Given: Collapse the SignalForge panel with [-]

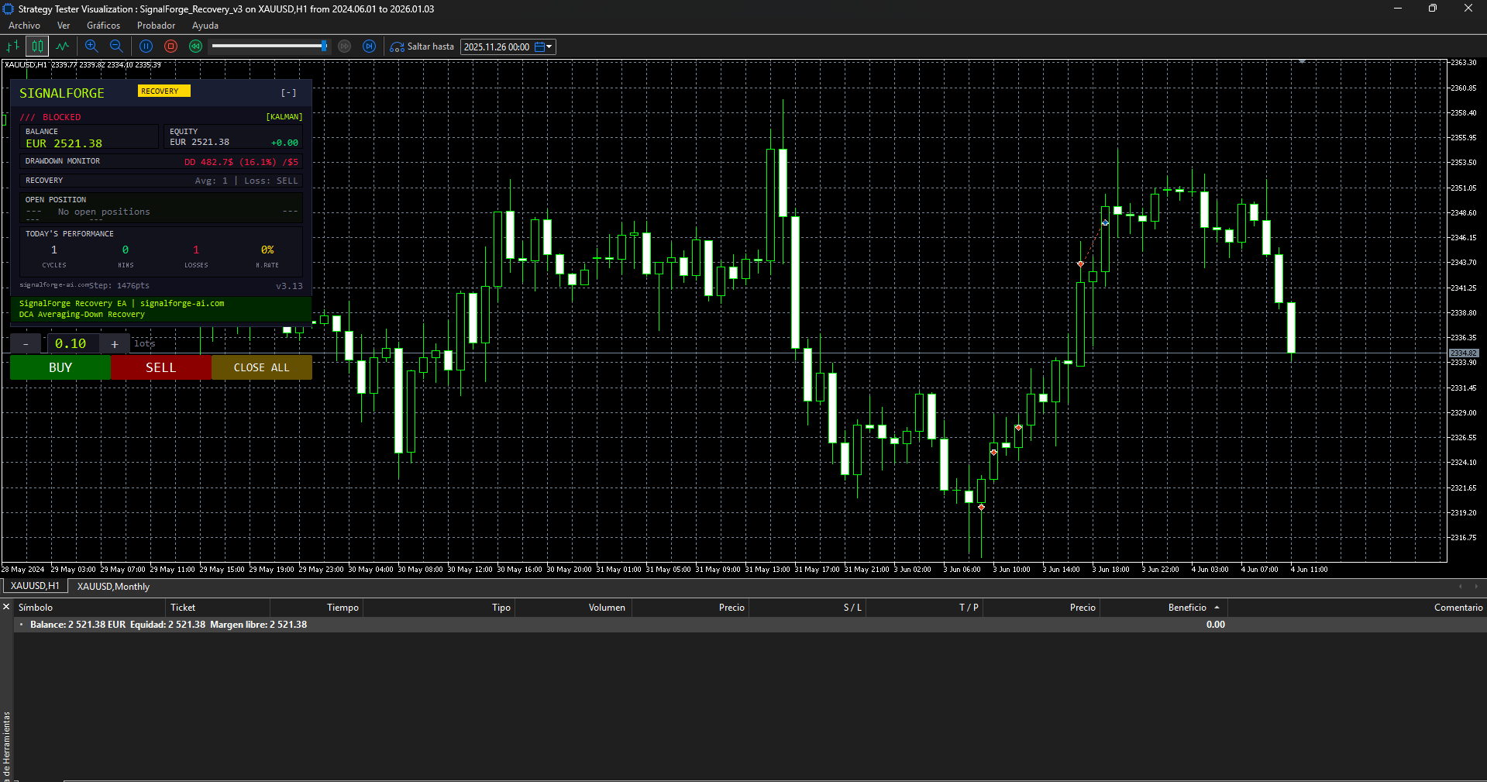Looking at the screenshot, I should click(289, 93).
